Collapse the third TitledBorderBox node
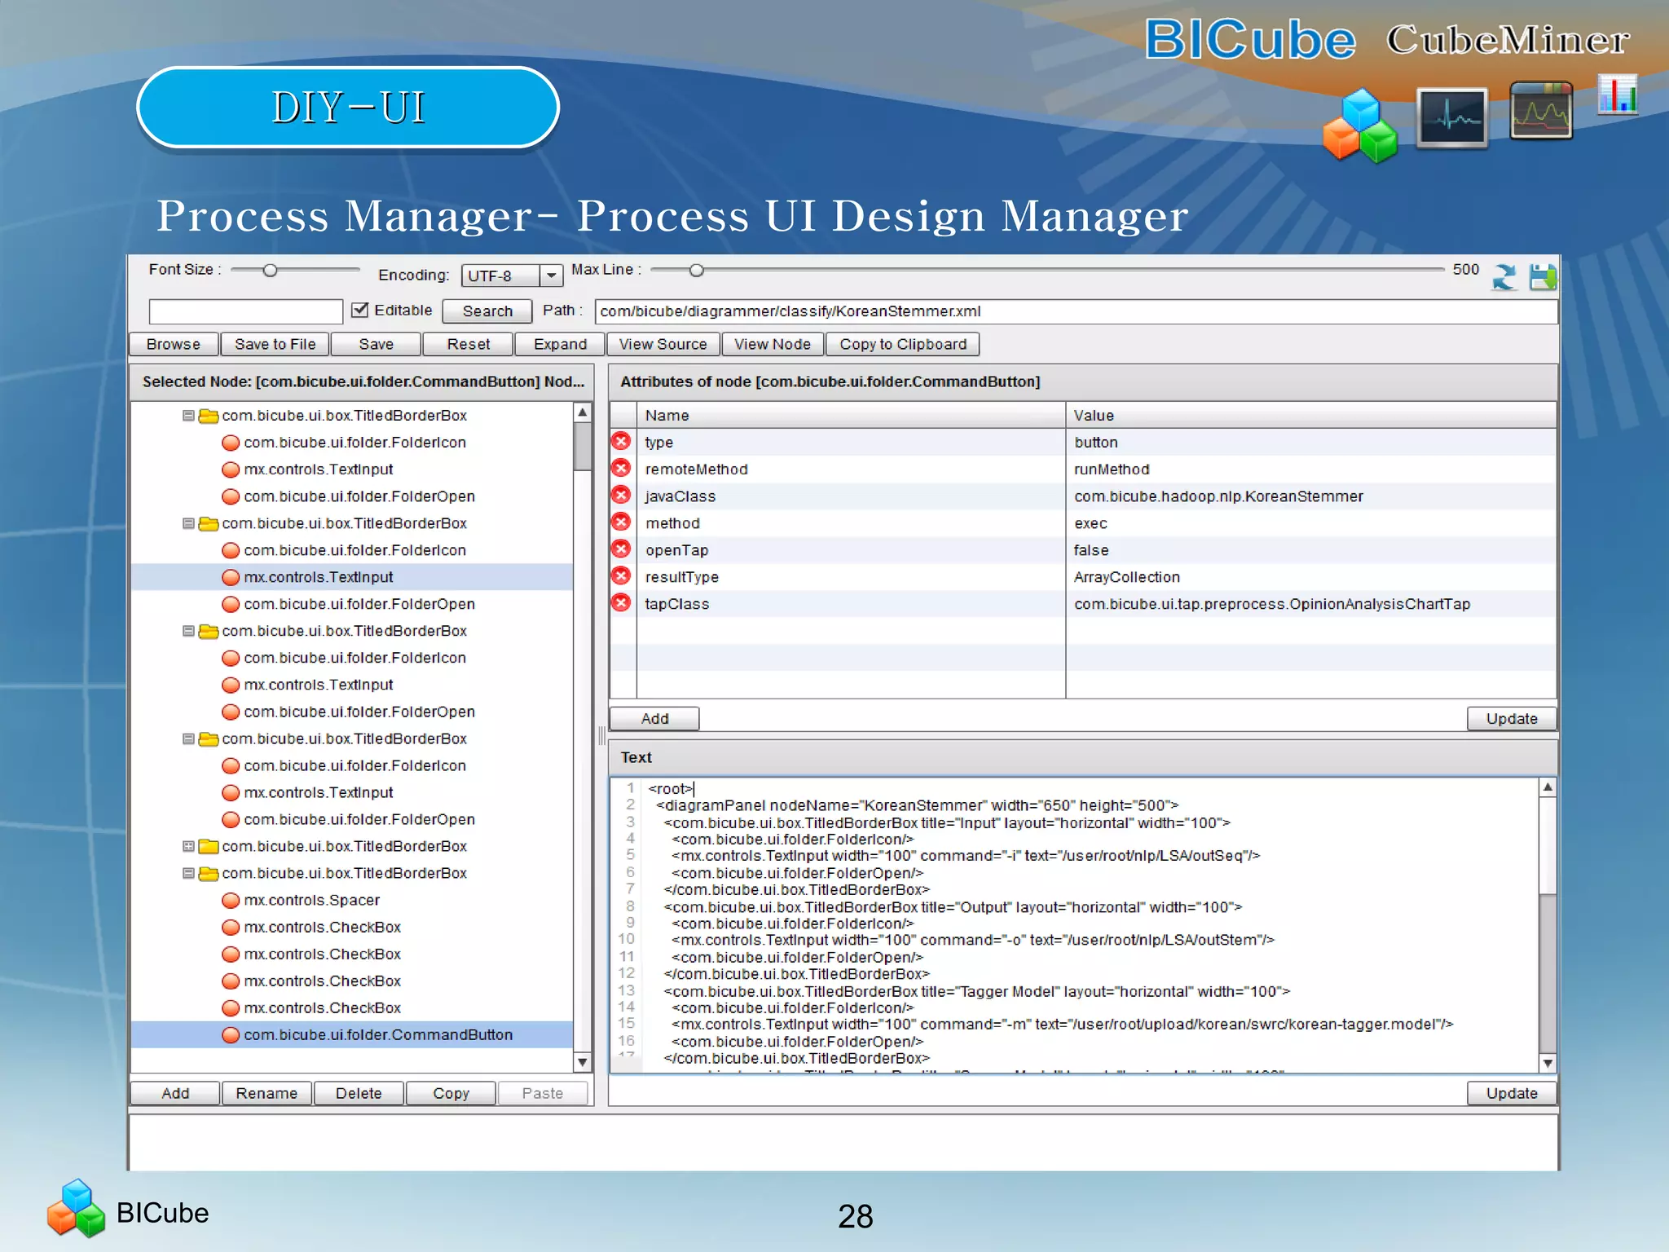 coord(188,631)
